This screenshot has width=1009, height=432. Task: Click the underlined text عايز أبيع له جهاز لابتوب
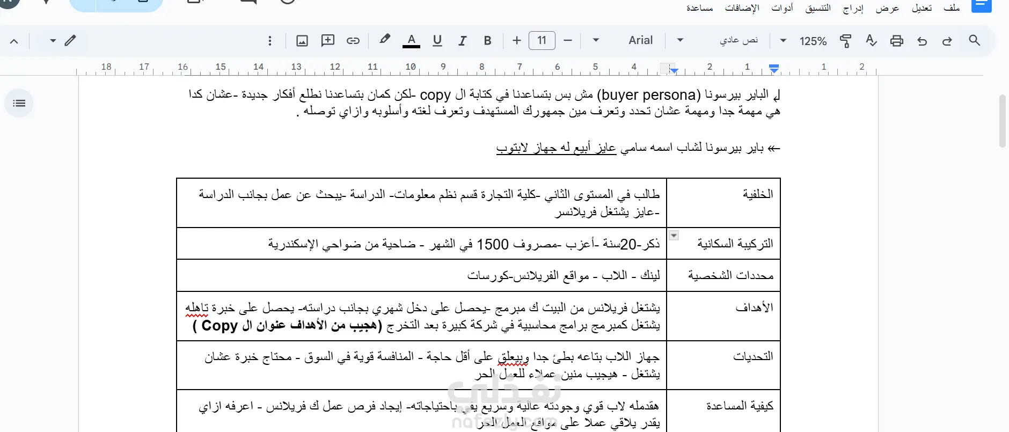[x=556, y=148]
